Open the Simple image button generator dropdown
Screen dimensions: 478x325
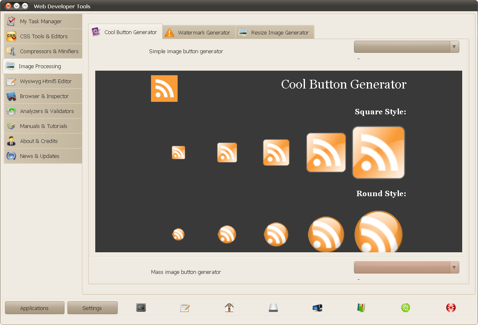tap(406, 47)
